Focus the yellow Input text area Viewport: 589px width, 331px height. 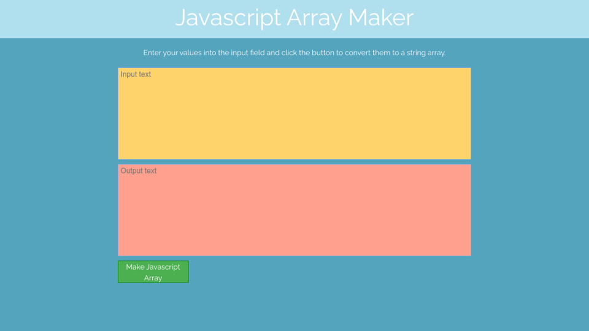(294, 113)
